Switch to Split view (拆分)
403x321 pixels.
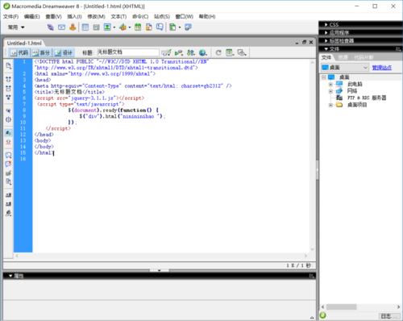[42, 52]
